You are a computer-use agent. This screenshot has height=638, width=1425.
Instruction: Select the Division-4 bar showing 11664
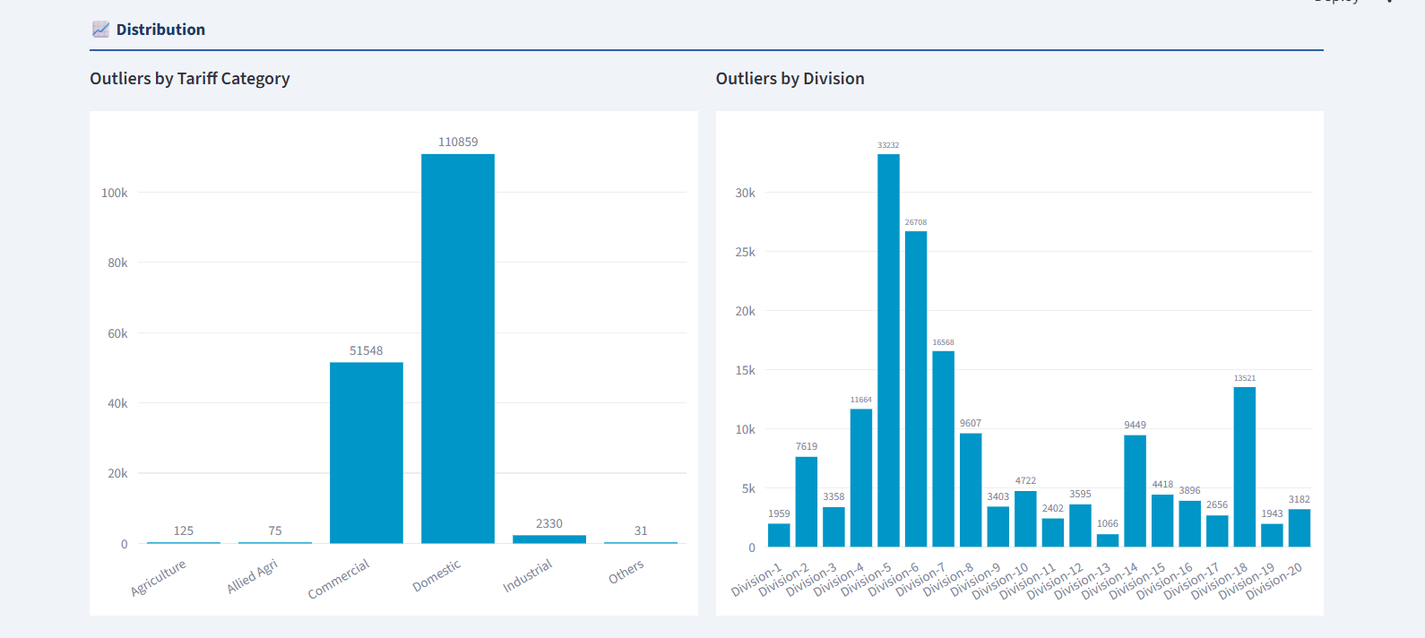[861, 478]
